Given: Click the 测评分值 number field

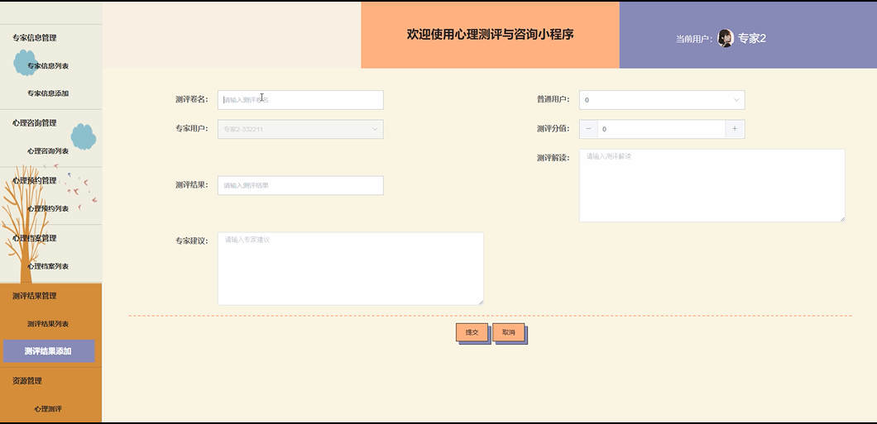Looking at the screenshot, I should coord(662,129).
